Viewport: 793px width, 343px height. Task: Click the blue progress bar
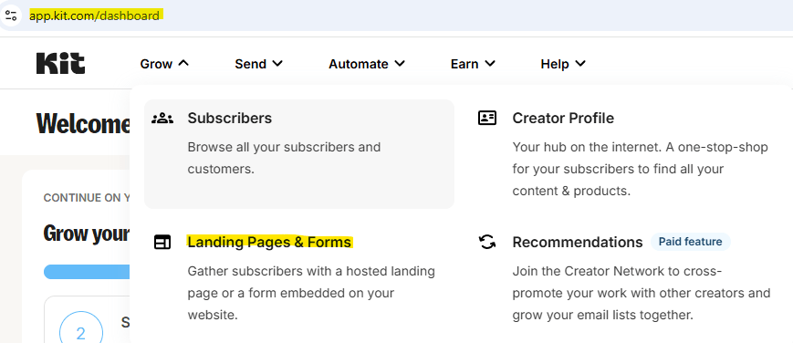pos(87,272)
